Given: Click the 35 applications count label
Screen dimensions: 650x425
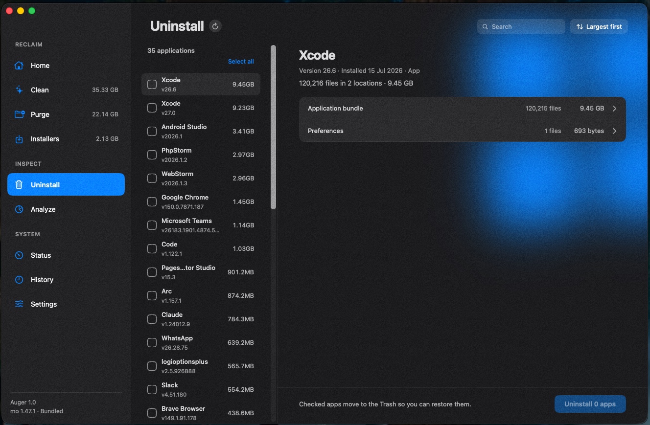Looking at the screenshot, I should (x=171, y=50).
